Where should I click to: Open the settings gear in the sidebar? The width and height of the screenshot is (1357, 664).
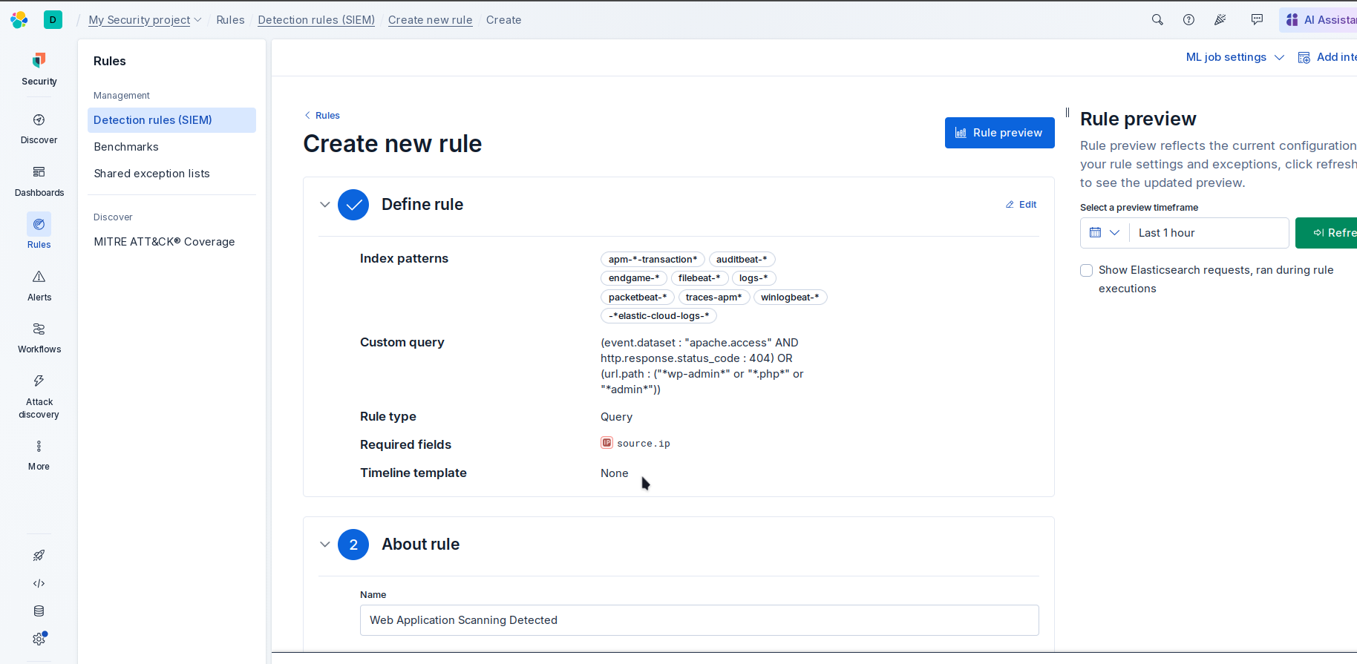point(39,639)
